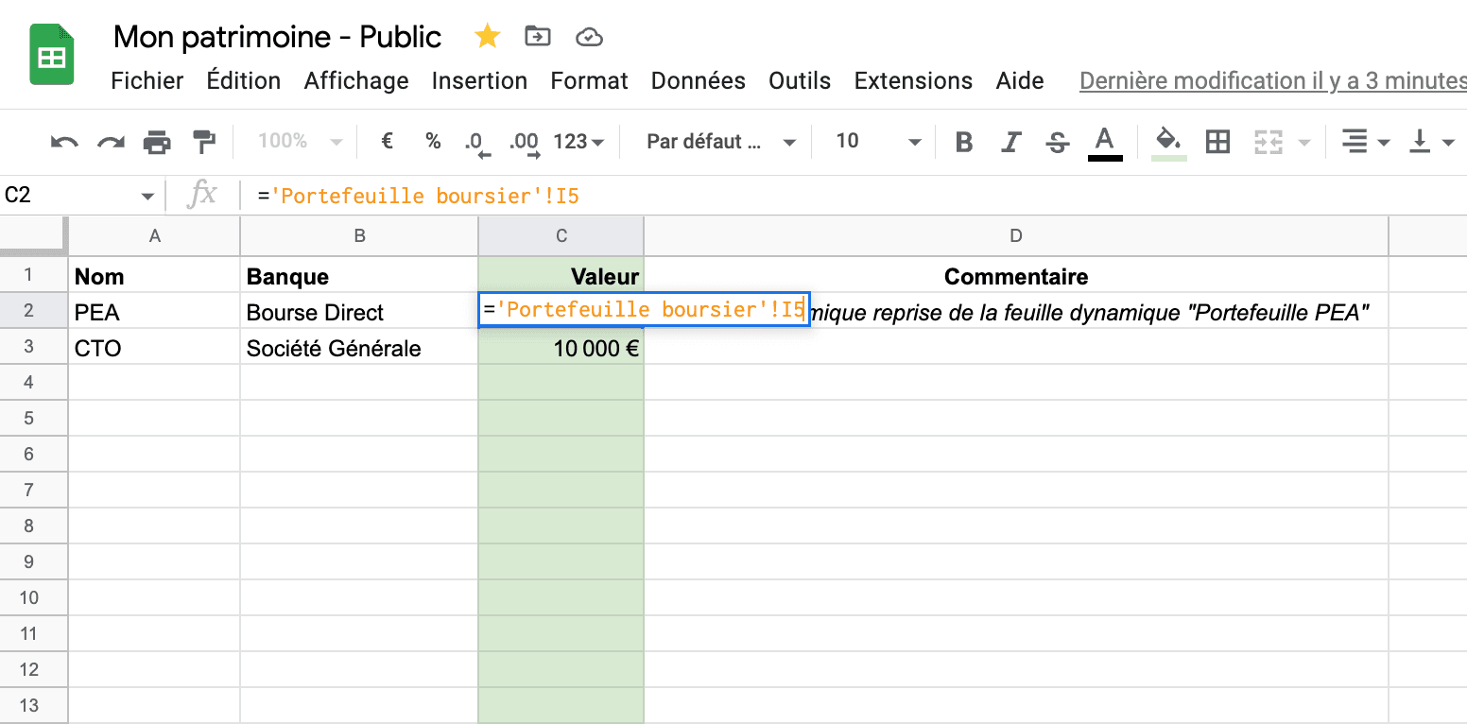Open the Affichage menu
The width and height of the screenshot is (1467, 724).
tap(356, 81)
